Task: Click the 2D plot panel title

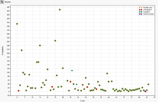Action: [x=8, y=2]
